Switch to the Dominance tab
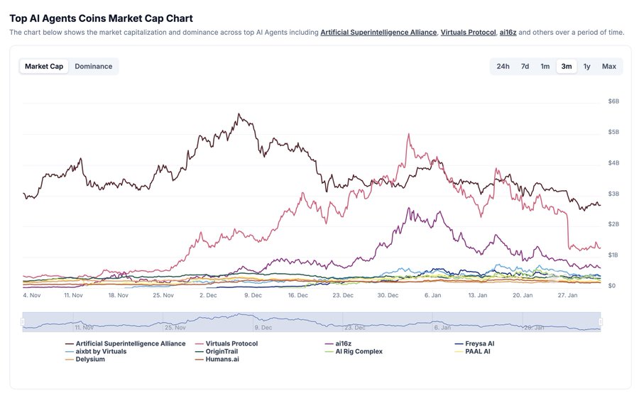639x393 pixels. [93, 67]
